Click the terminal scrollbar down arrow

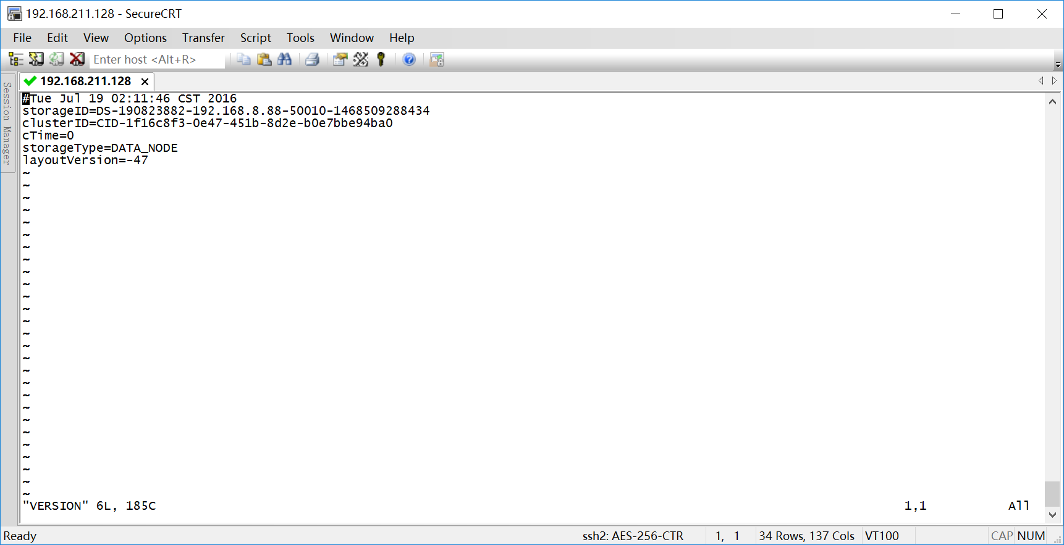coord(1052,515)
